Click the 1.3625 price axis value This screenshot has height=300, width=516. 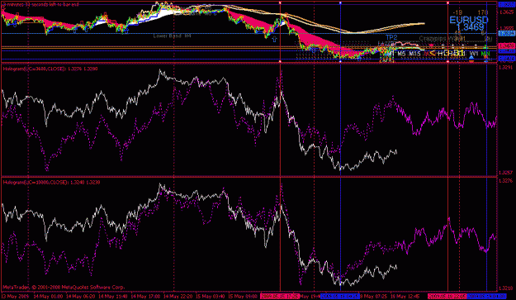pos(506,12)
